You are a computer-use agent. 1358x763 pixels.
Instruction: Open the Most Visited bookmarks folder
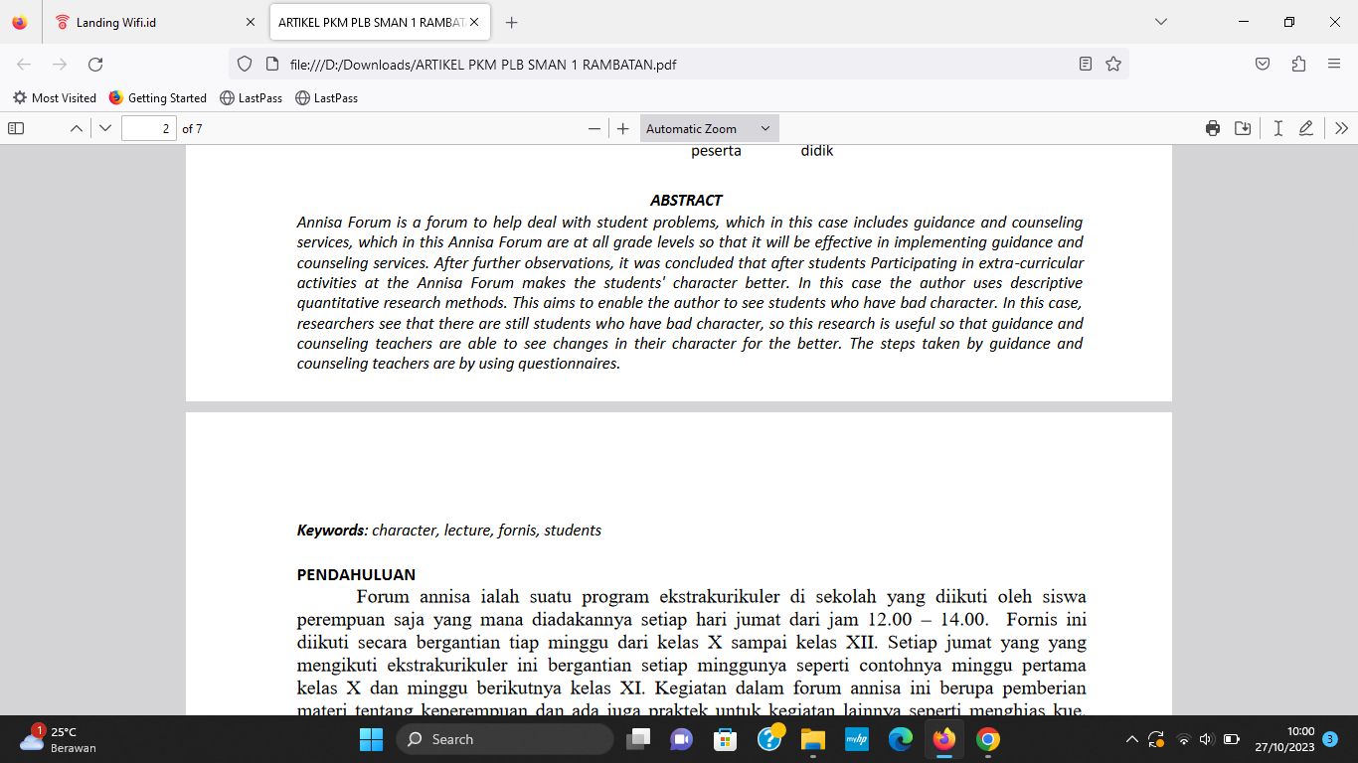pyautogui.click(x=55, y=98)
